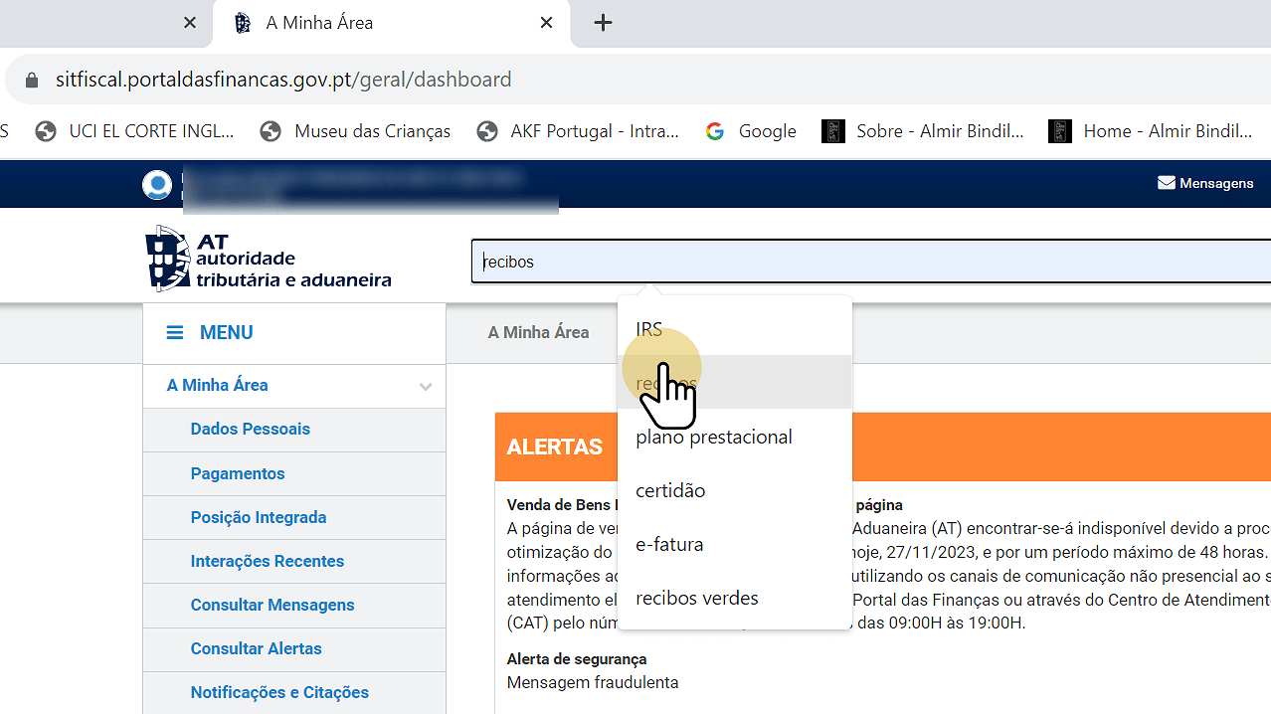The height and width of the screenshot is (714, 1271).
Task: Open Notificações e Citações link
Action: pyautogui.click(x=279, y=692)
